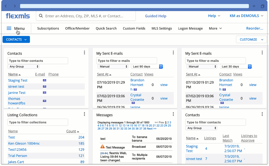Select MLS Settings in navigation bar
This screenshot has width=269, height=166.
click(162, 28)
